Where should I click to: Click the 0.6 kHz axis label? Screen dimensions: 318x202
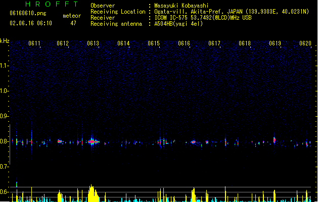point(4,192)
